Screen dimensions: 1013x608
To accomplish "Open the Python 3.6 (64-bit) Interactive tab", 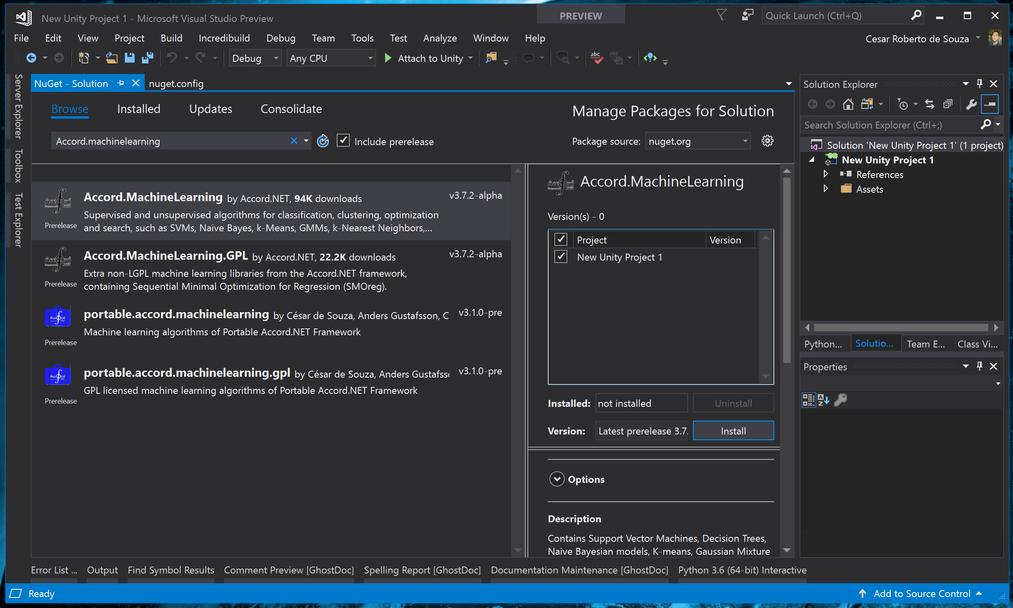I will click(743, 570).
